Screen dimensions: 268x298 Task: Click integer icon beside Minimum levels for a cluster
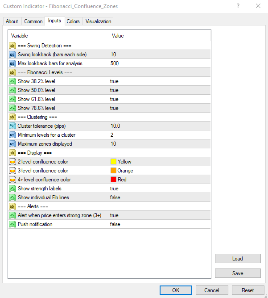(12, 135)
